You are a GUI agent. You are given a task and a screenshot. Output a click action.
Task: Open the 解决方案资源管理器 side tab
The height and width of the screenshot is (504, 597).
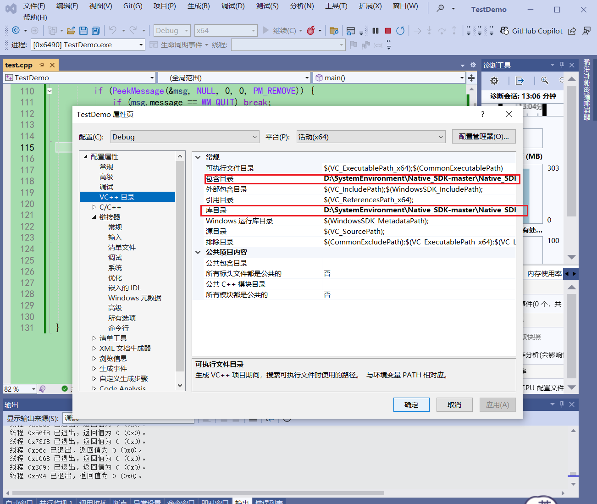pyautogui.click(x=586, y=89)
